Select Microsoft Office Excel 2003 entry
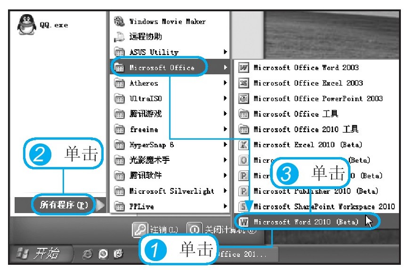The height and width of the screenshot is (270, 407). [317, 83]
